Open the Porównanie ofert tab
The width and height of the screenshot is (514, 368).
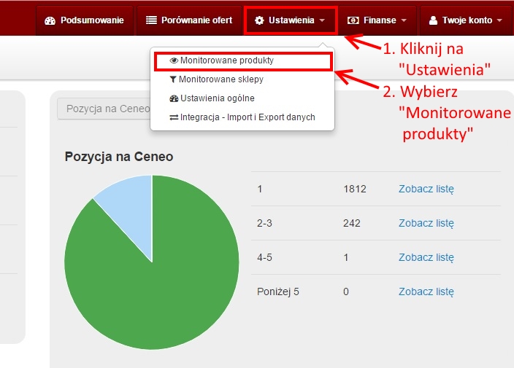[189, 20]
